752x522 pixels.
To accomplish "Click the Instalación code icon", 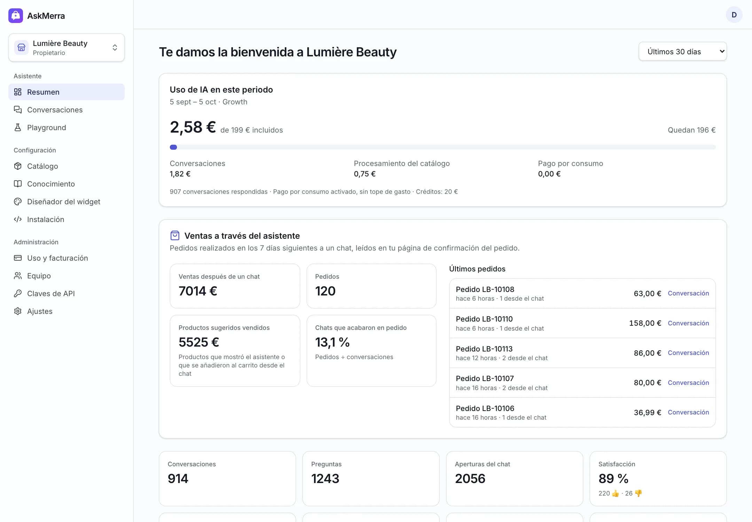I will (18, 219).
